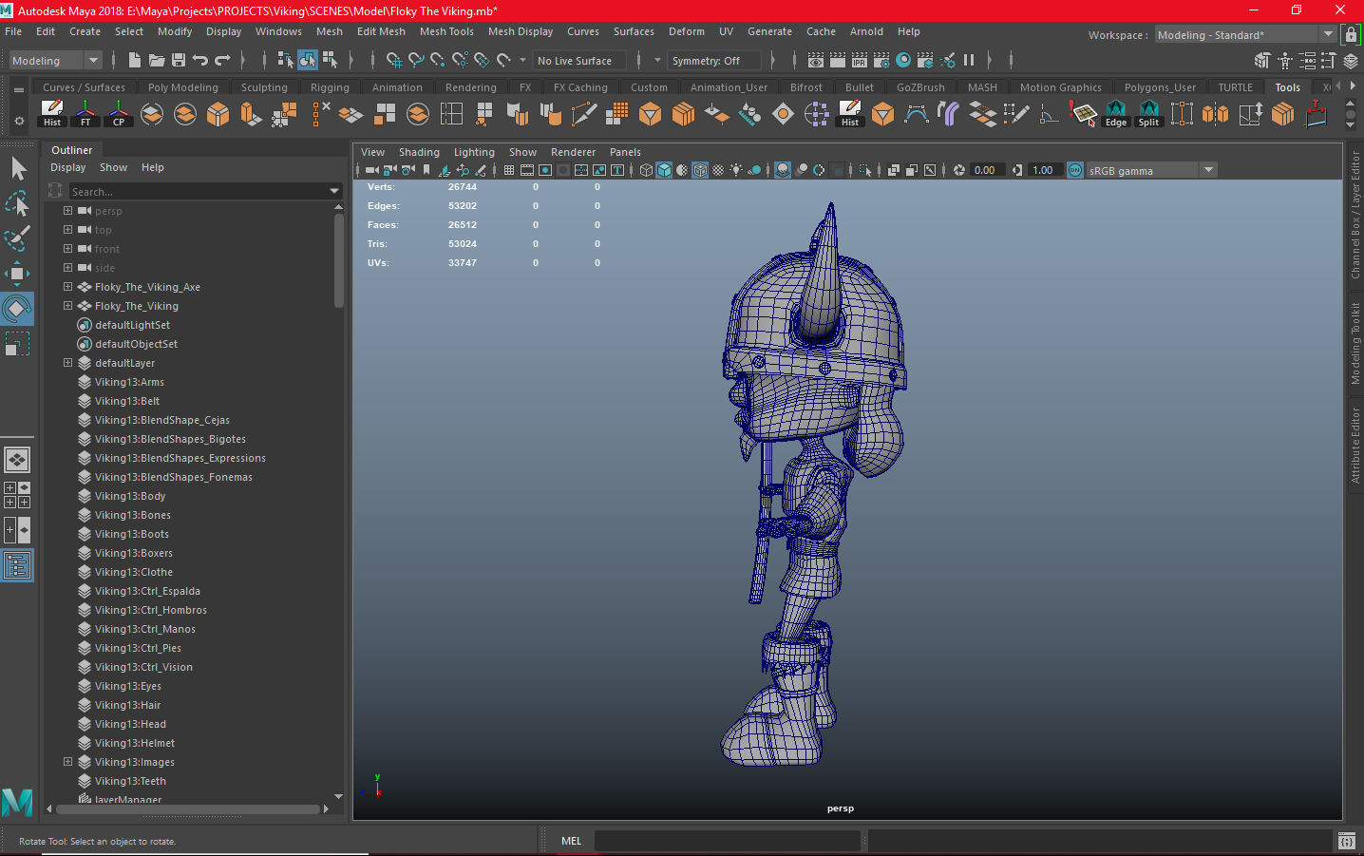Image resolution: width=1364 pixels, height=856 pixels.
Task: Show the Channel Box layer icon
Action: click(x=1352, y=61)
